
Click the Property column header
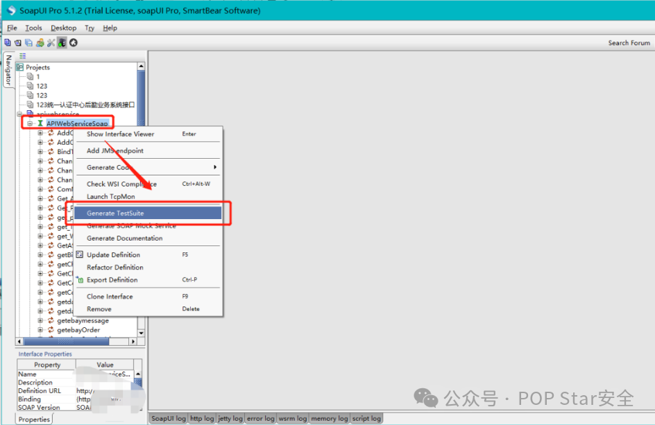(46, 365)
